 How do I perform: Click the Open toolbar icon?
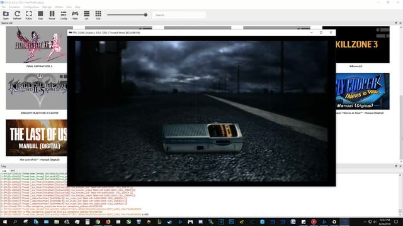(6, 15)
